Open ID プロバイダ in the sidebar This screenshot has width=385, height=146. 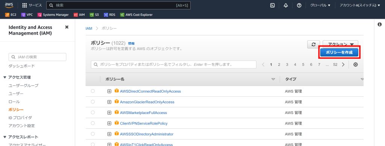20,118
